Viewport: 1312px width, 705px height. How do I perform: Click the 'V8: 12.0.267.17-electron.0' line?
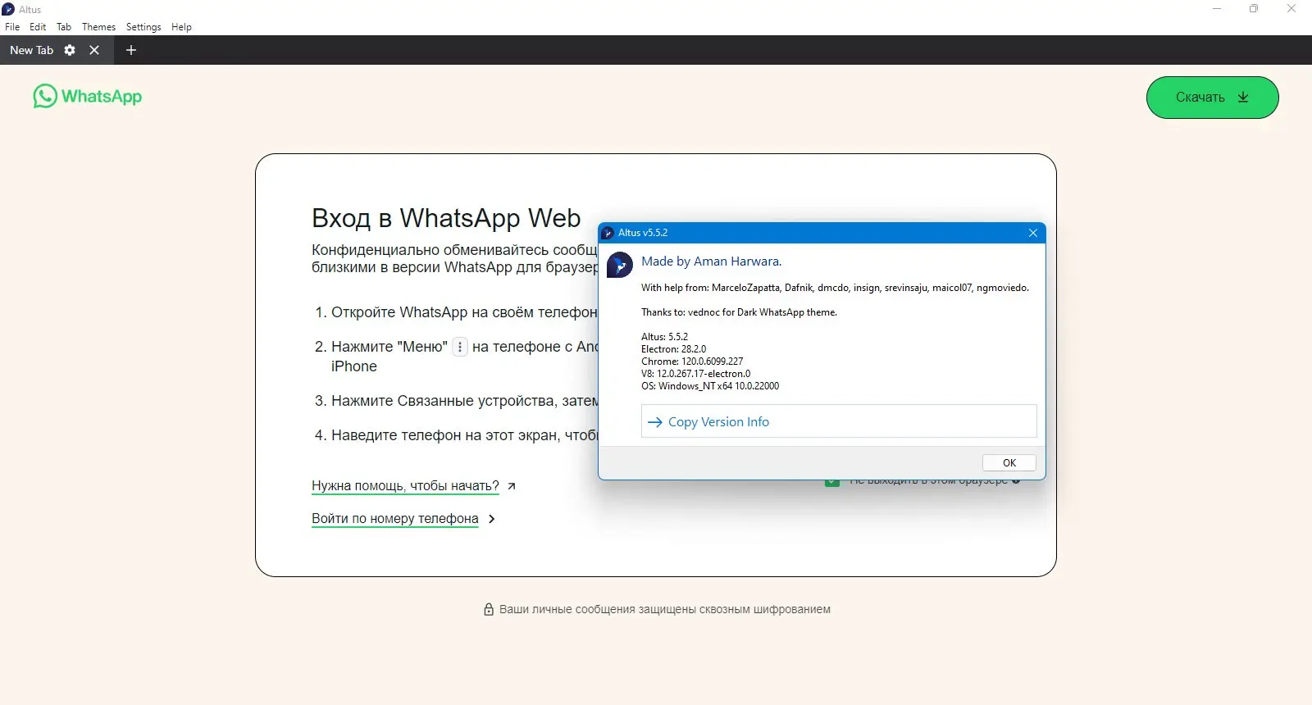coord(695,374)
